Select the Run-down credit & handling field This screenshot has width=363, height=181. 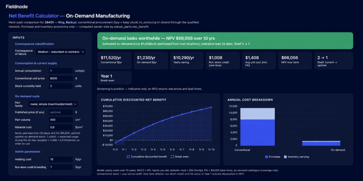click(61, 167)
